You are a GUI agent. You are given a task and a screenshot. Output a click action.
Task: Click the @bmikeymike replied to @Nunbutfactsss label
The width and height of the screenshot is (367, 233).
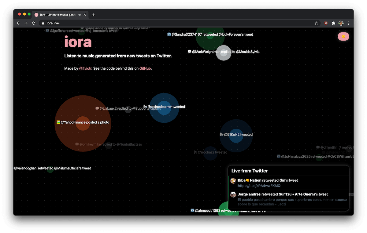[111, 144]
